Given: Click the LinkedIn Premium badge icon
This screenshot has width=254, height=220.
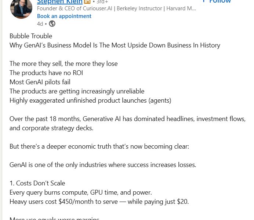Looking at the screenshot, I should (x=88, y=2).
